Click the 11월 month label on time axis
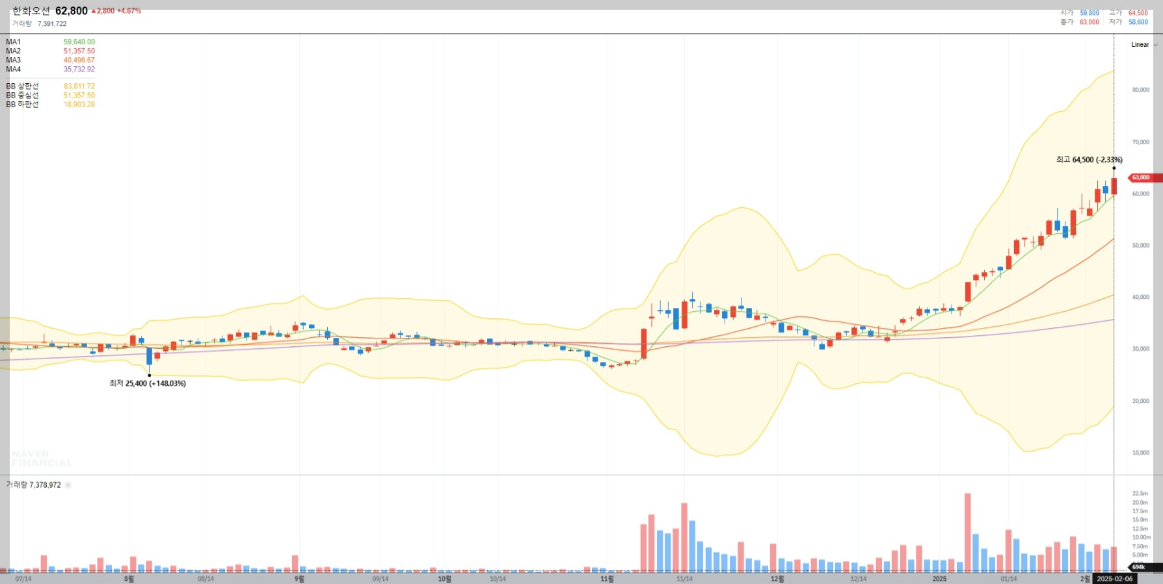This screenshot has height=584, width=1163. [x=607, y=579]
